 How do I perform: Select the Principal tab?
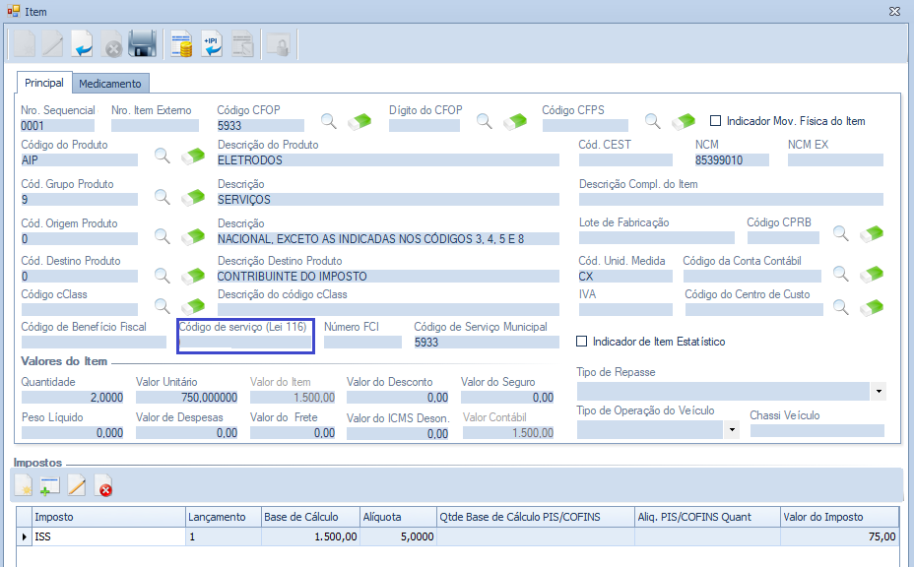coord(44,84)
